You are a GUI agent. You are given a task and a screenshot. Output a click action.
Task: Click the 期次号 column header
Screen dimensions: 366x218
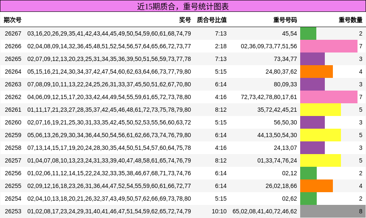[13, 20]
